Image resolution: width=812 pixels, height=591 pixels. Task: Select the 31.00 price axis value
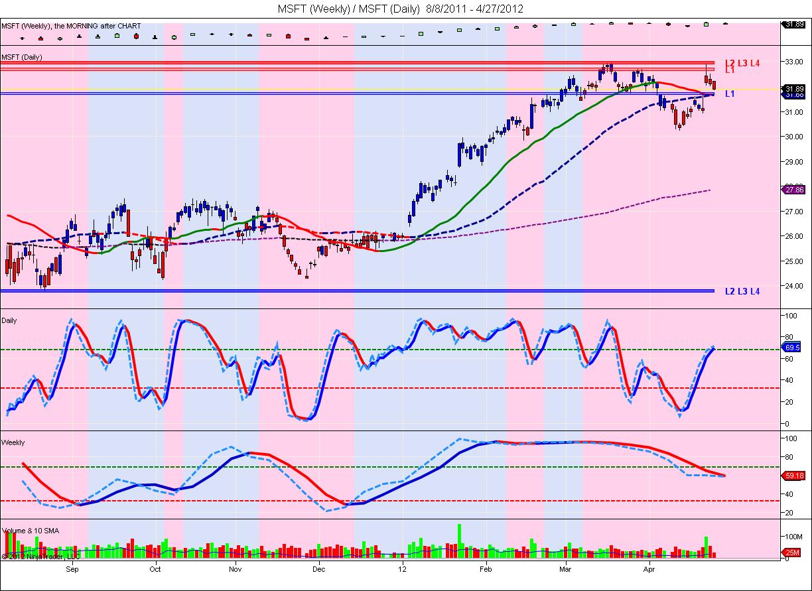pos(794,111)
